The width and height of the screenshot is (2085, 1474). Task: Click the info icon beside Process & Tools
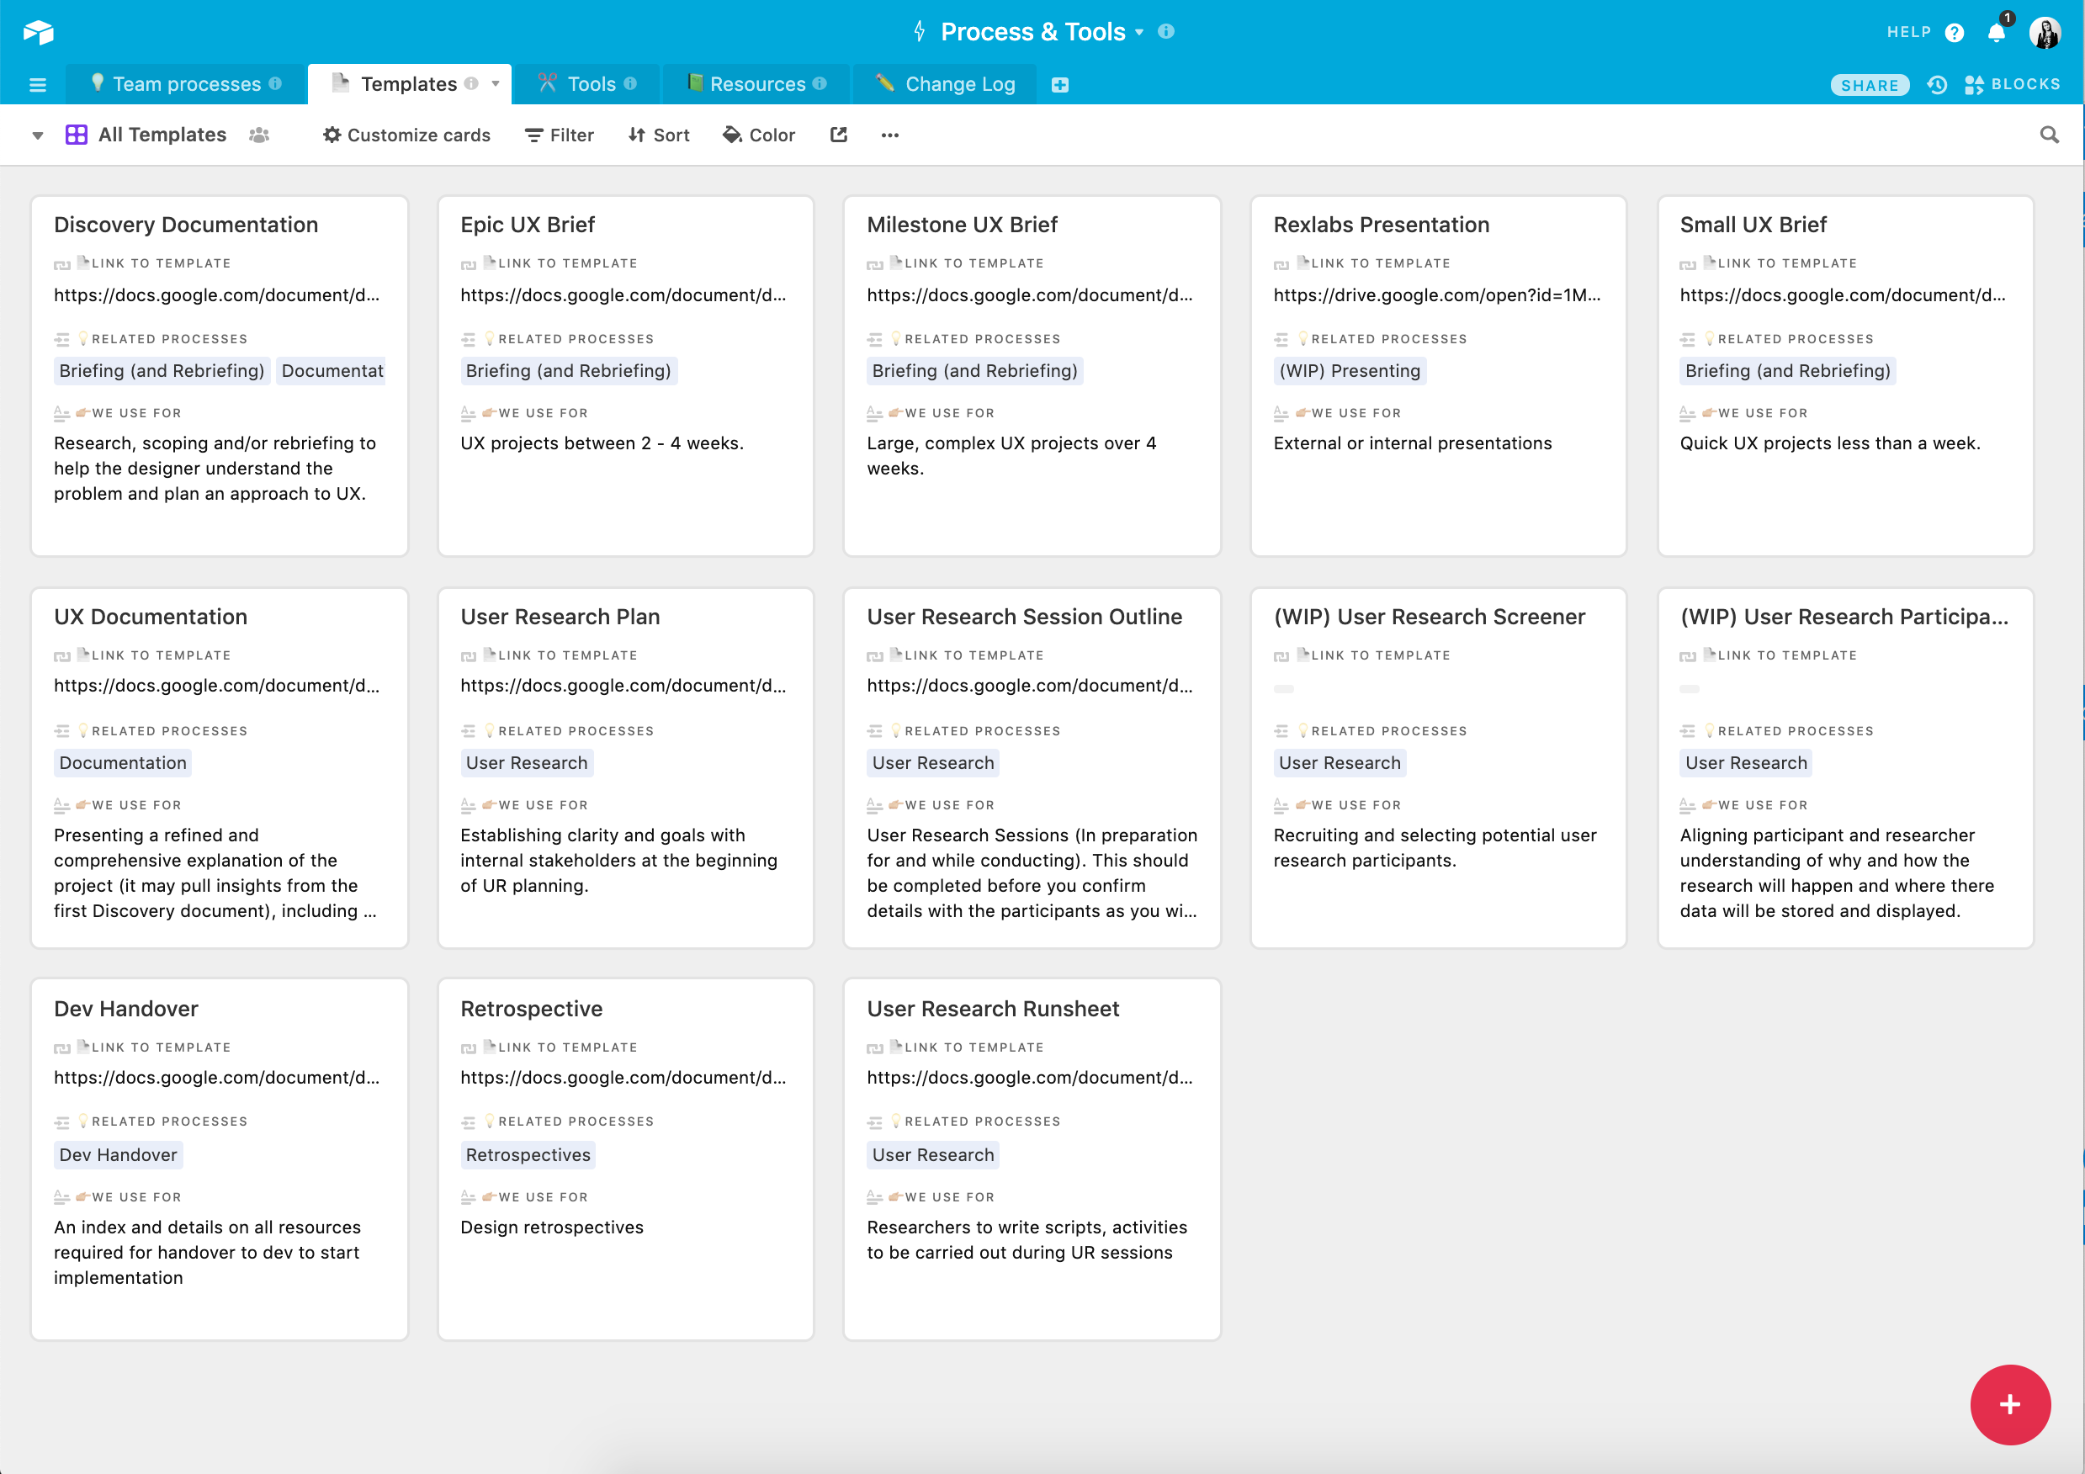[1167, 32]
